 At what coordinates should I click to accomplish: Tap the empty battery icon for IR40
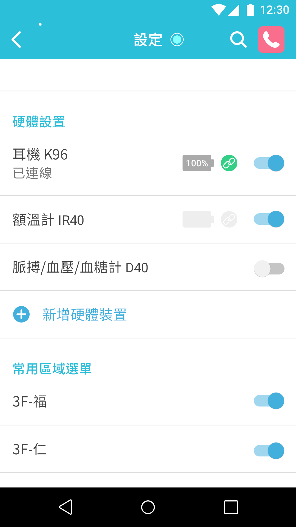pos(197,219)
